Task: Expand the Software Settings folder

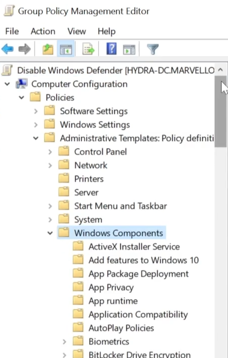Action: [36, 111]
